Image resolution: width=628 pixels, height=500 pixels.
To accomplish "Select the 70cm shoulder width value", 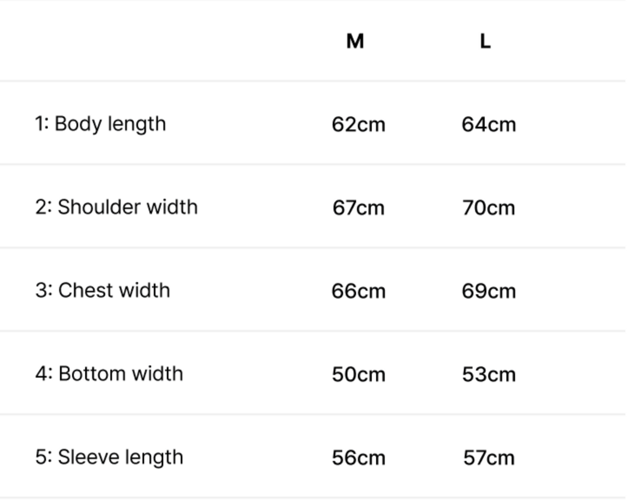I will pyautogui.click(x=489, y=208).
